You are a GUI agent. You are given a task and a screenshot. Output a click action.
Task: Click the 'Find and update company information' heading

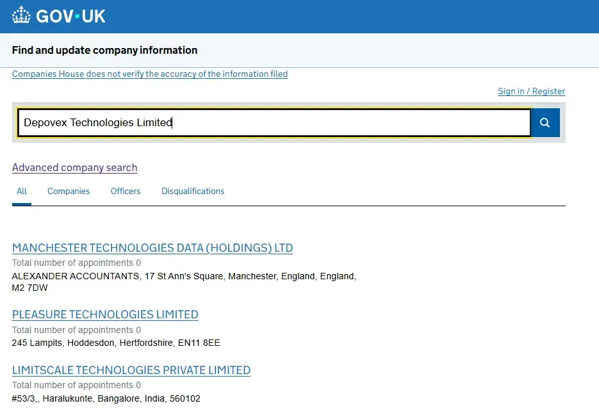point(104,50)
